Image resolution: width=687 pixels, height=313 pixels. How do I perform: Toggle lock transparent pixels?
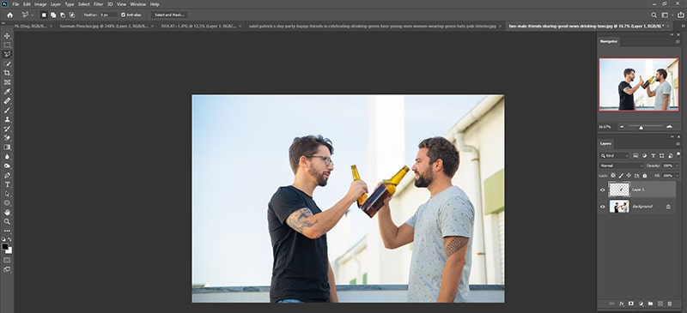pos(613,176)
